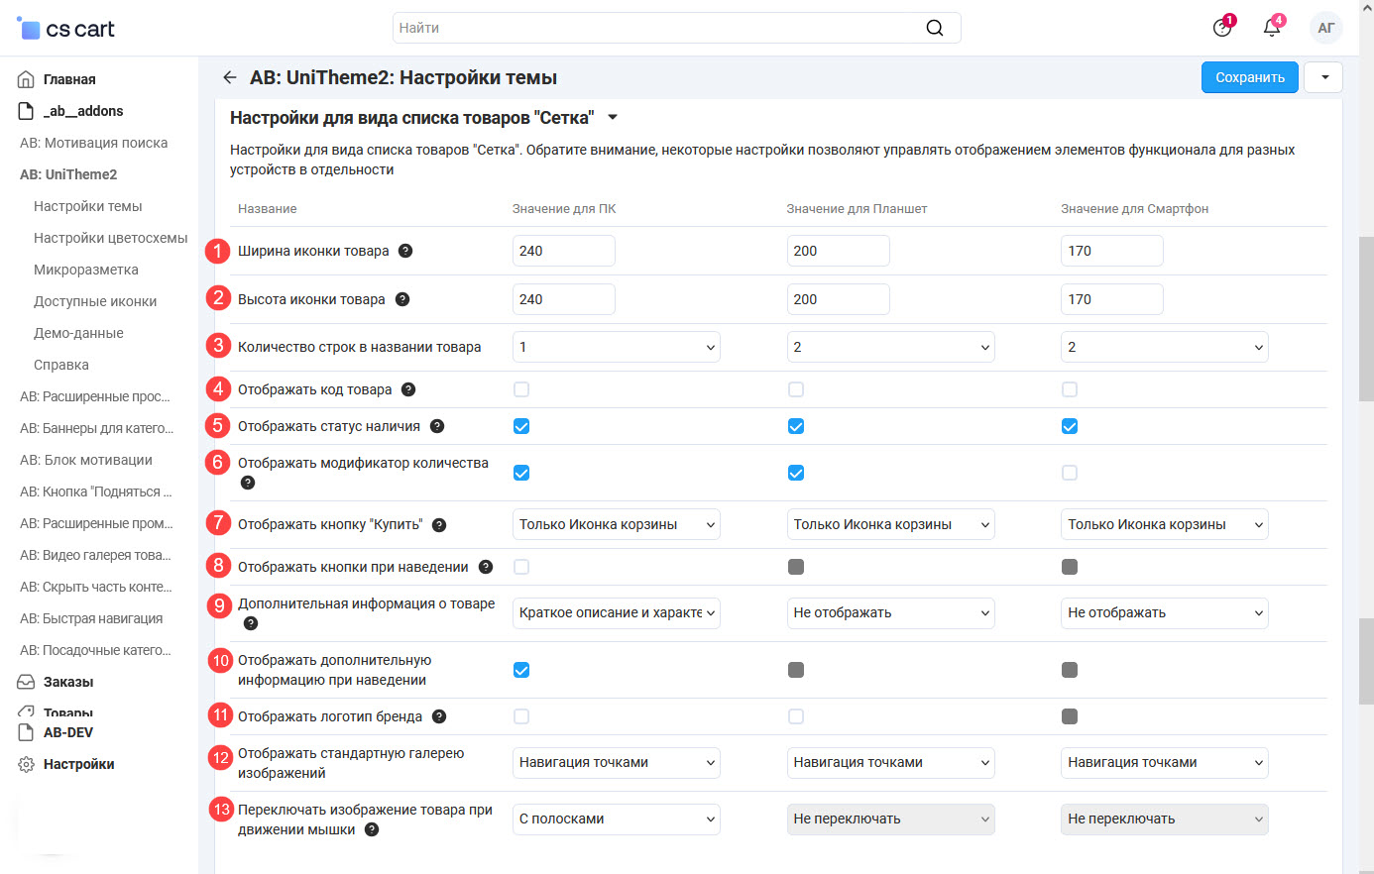Image resolution: width=1374 pixels, height=874 pixels.
Task: Open Демо-данные in the sidebar
Action: (78, 333)
